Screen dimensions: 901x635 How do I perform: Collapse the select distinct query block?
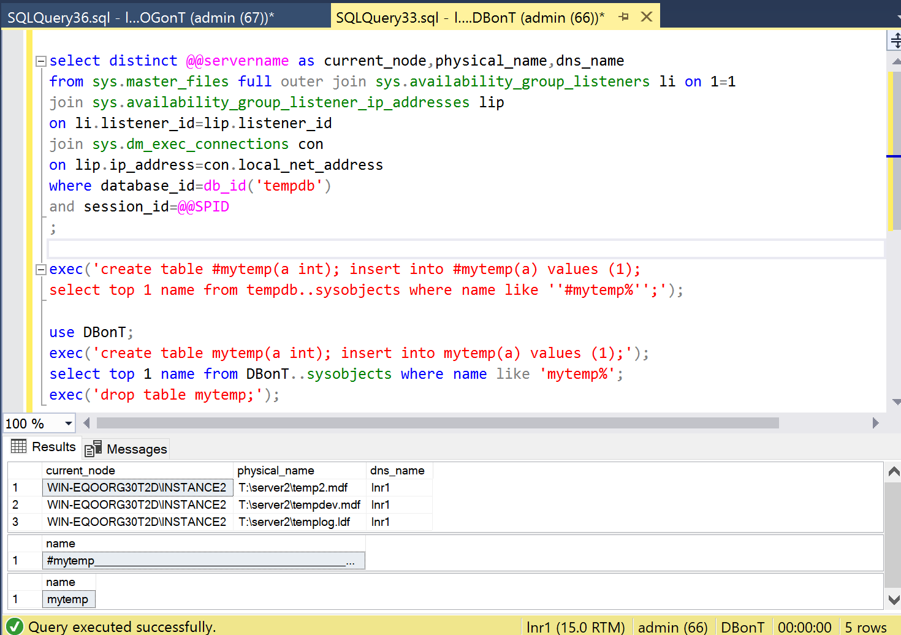(41, 61)
